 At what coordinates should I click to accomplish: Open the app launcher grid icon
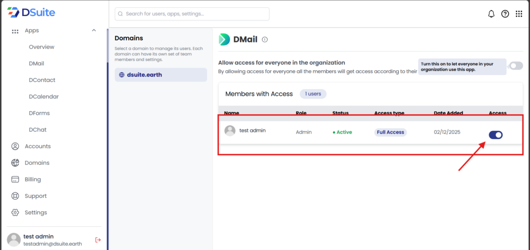point(519,14)
